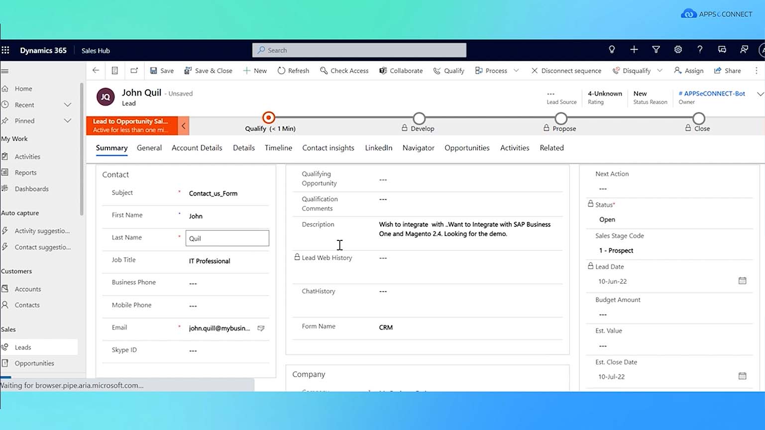Click Collaborate command
Viewport: 765px width, 430px height.
click(401, 71)
